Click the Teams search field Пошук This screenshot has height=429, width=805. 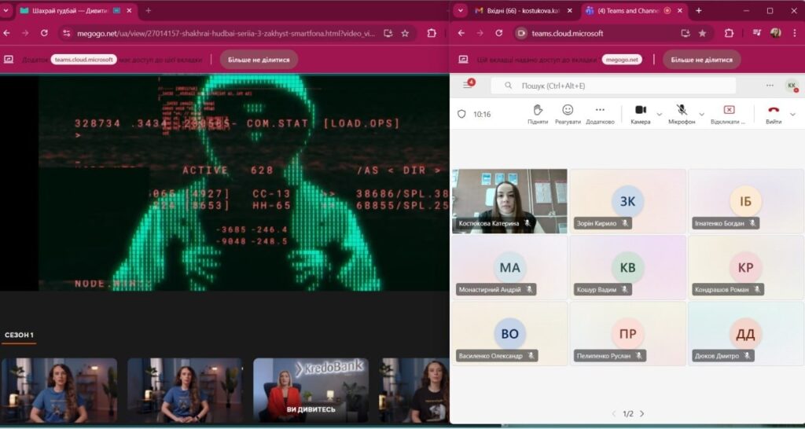pos(613,85)
